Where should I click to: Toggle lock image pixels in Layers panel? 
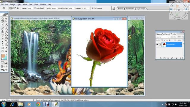(x=164, y=40)
